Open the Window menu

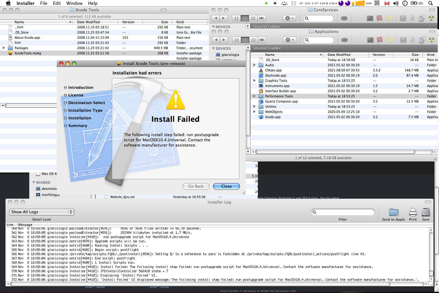click(74, 3)
